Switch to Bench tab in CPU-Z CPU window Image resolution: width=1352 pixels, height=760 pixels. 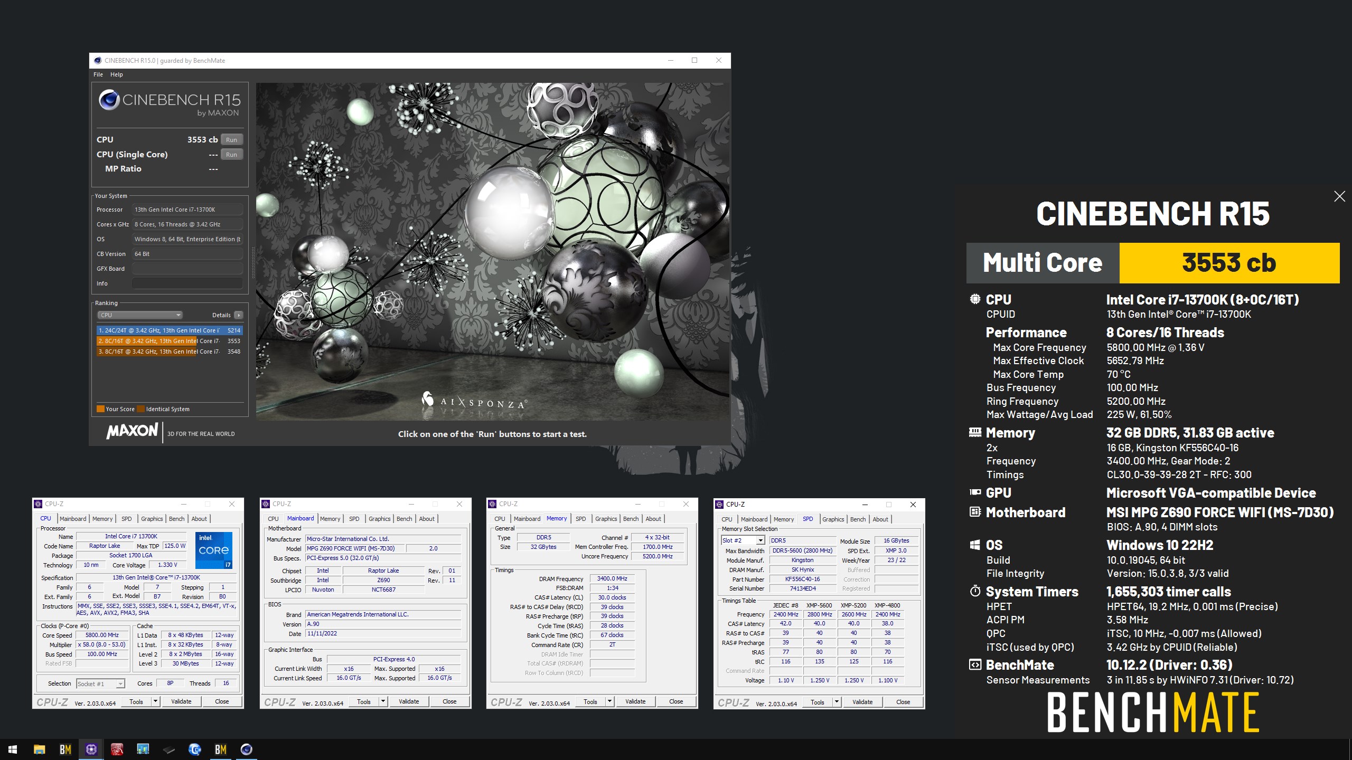176,519
